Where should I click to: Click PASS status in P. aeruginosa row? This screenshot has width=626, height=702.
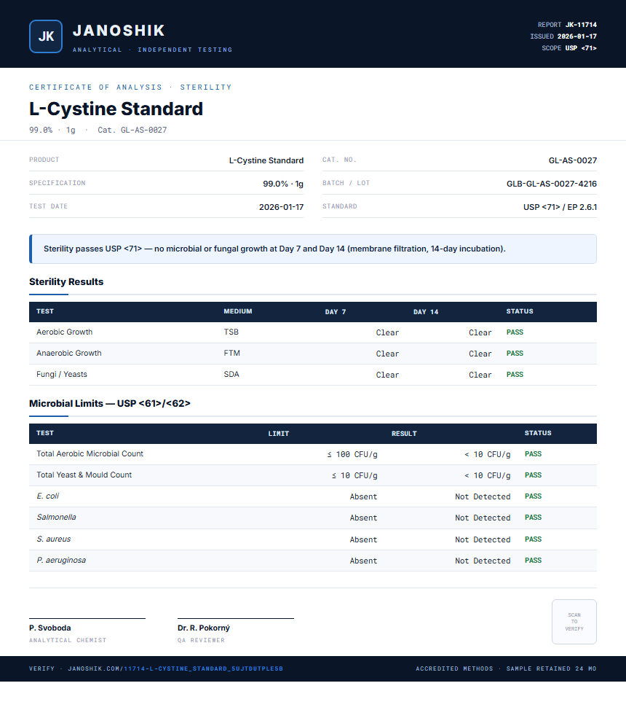point(533,561)
